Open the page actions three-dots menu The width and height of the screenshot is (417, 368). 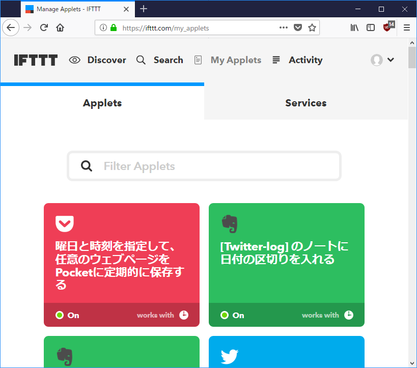pos(284,27)
